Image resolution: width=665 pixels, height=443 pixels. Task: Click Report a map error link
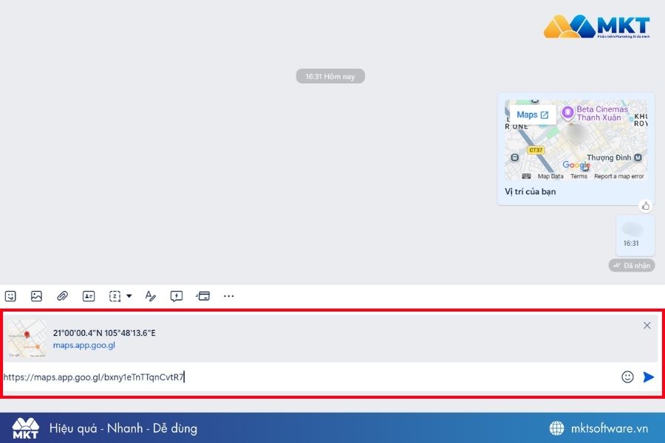pyautogui.click(x=618, y=176)
